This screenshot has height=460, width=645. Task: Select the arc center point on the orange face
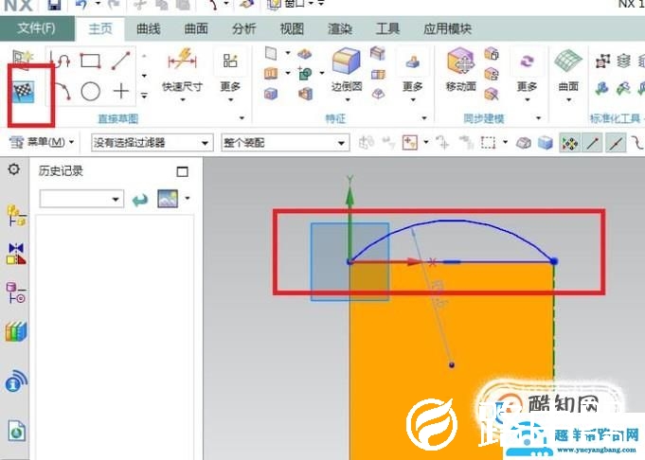point(452,364)
